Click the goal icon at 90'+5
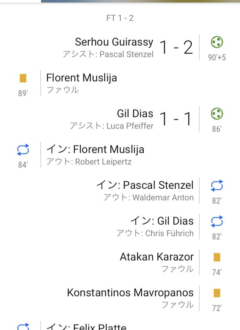The height and width of the screenshot is (330, 240). [x=217, y=42]
